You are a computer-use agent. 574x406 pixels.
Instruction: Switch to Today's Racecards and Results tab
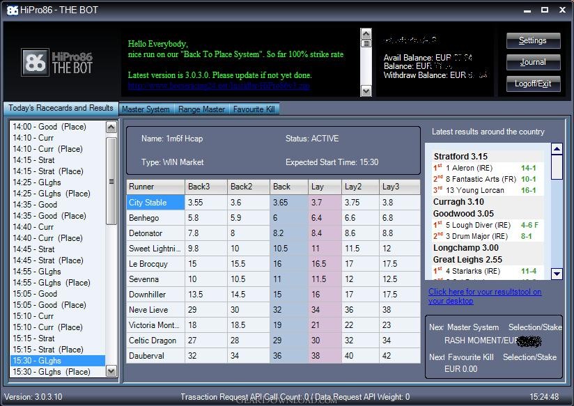click(x=61, y=108)
